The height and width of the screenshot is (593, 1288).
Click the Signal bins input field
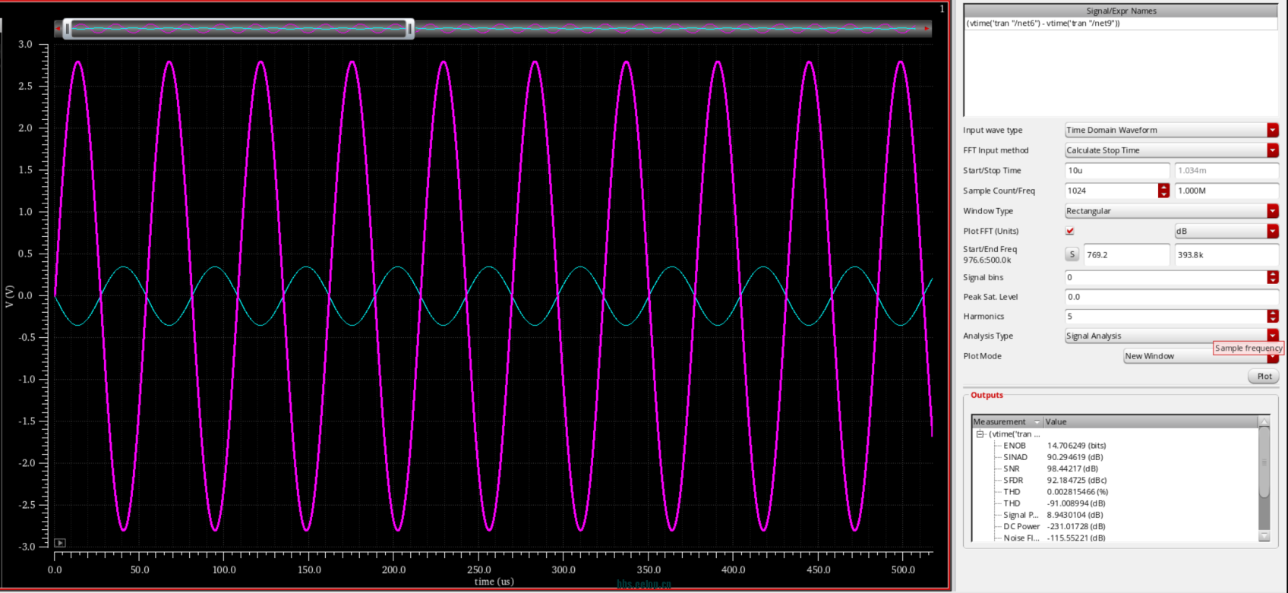(1166, 277)
